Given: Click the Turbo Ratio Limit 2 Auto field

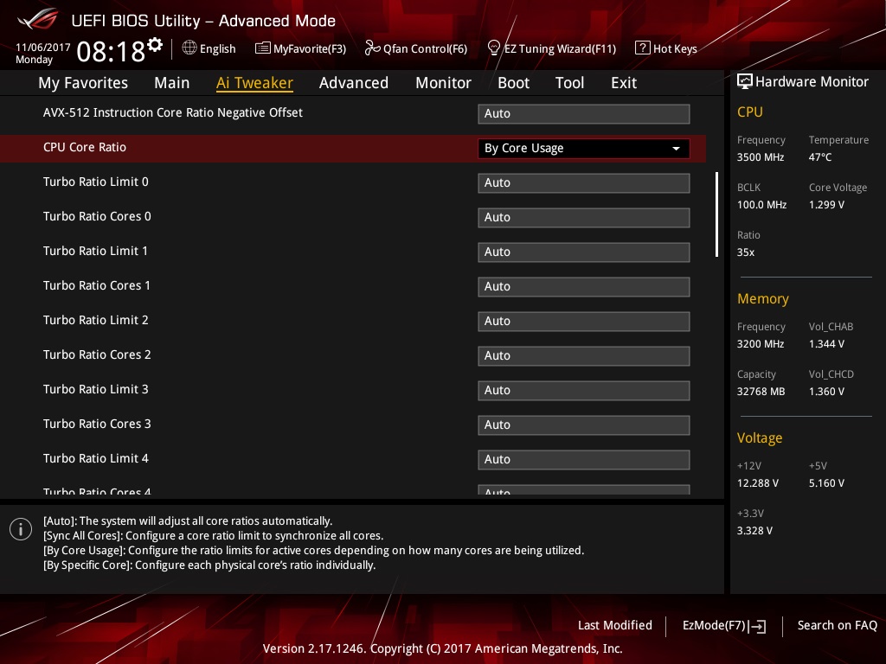Looking at the screenshot, I should pos(584,322).
